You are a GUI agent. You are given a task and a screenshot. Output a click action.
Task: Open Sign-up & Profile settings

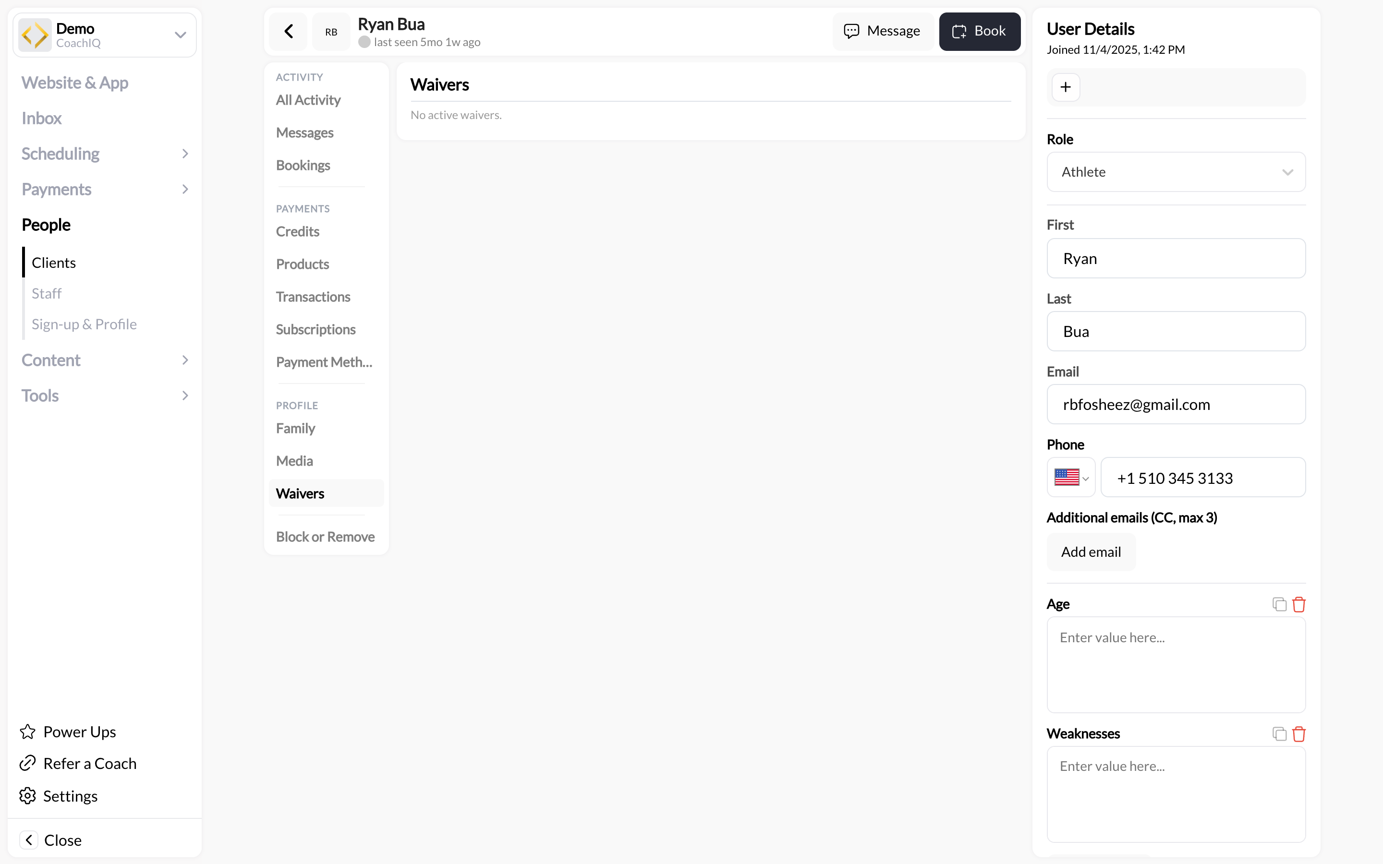pos(84,324)
